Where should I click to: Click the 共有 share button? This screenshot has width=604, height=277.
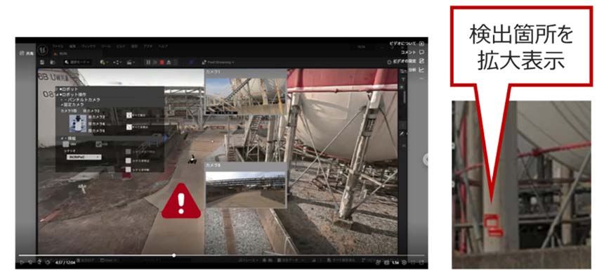pos(27,53)
